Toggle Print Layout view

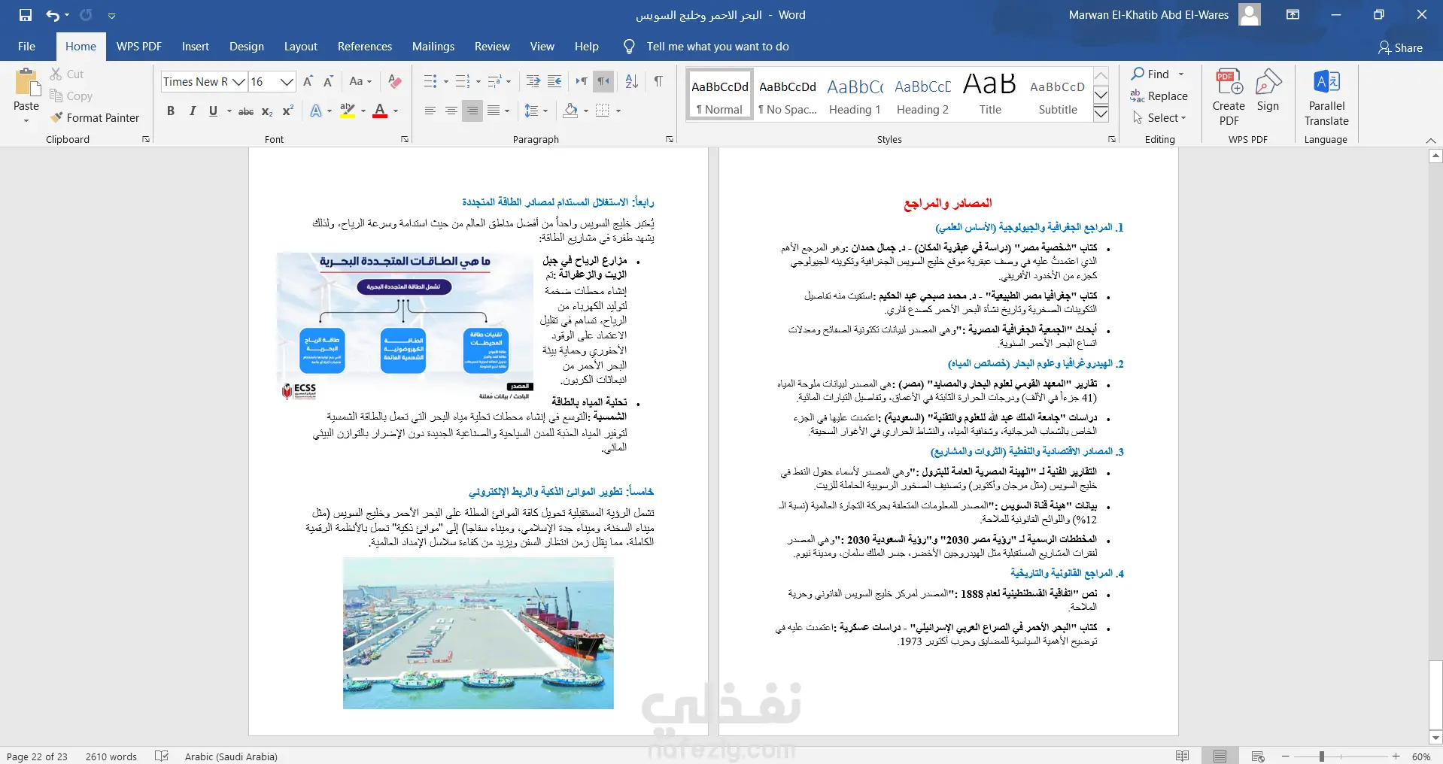(x=1220, y=756)
